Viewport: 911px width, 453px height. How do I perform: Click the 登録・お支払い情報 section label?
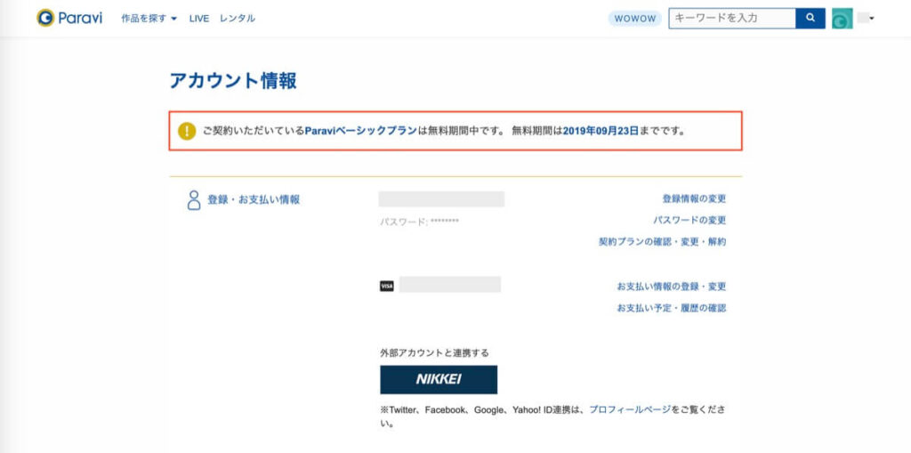(254, 200)
